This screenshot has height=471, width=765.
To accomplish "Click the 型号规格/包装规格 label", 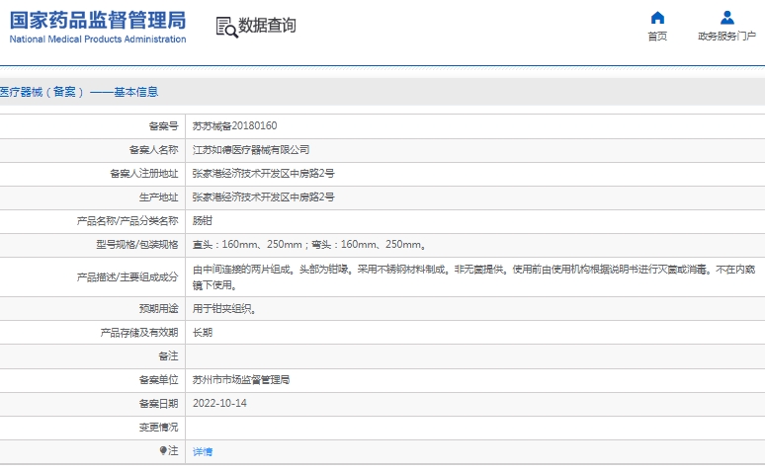I will tap(137, 244).
